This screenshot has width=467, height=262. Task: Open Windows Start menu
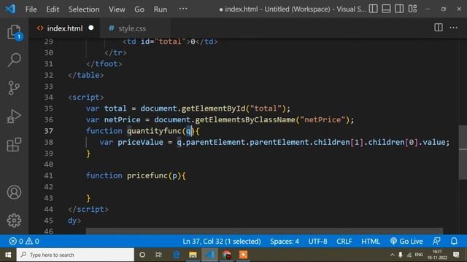click(x=8, y=255)
